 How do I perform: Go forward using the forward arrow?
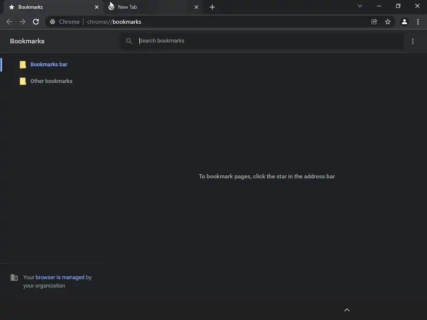point(23,22)
